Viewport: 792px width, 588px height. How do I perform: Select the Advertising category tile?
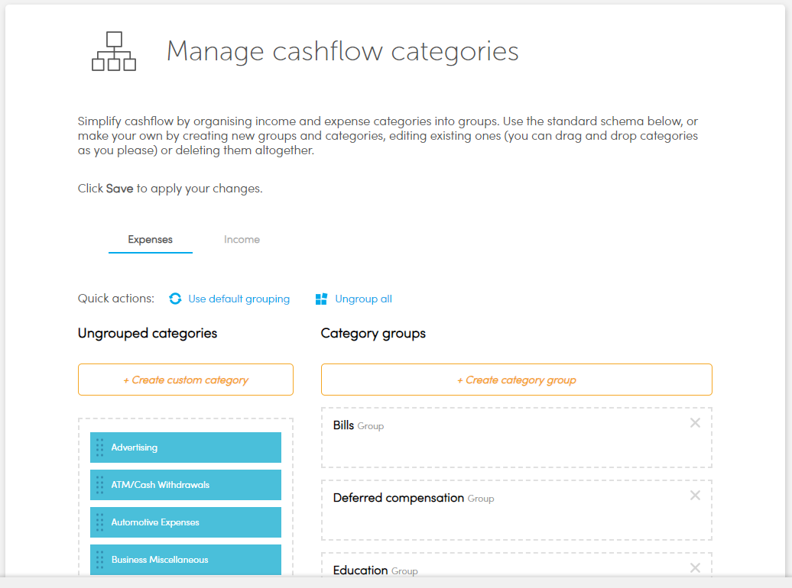186,447
